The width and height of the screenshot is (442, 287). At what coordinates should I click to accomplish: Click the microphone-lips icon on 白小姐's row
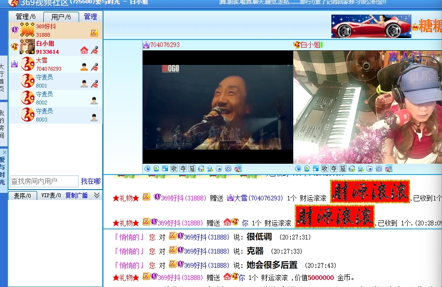click(95, 50)
